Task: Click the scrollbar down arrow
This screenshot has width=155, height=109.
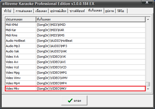Action: [x=148, y=89]
